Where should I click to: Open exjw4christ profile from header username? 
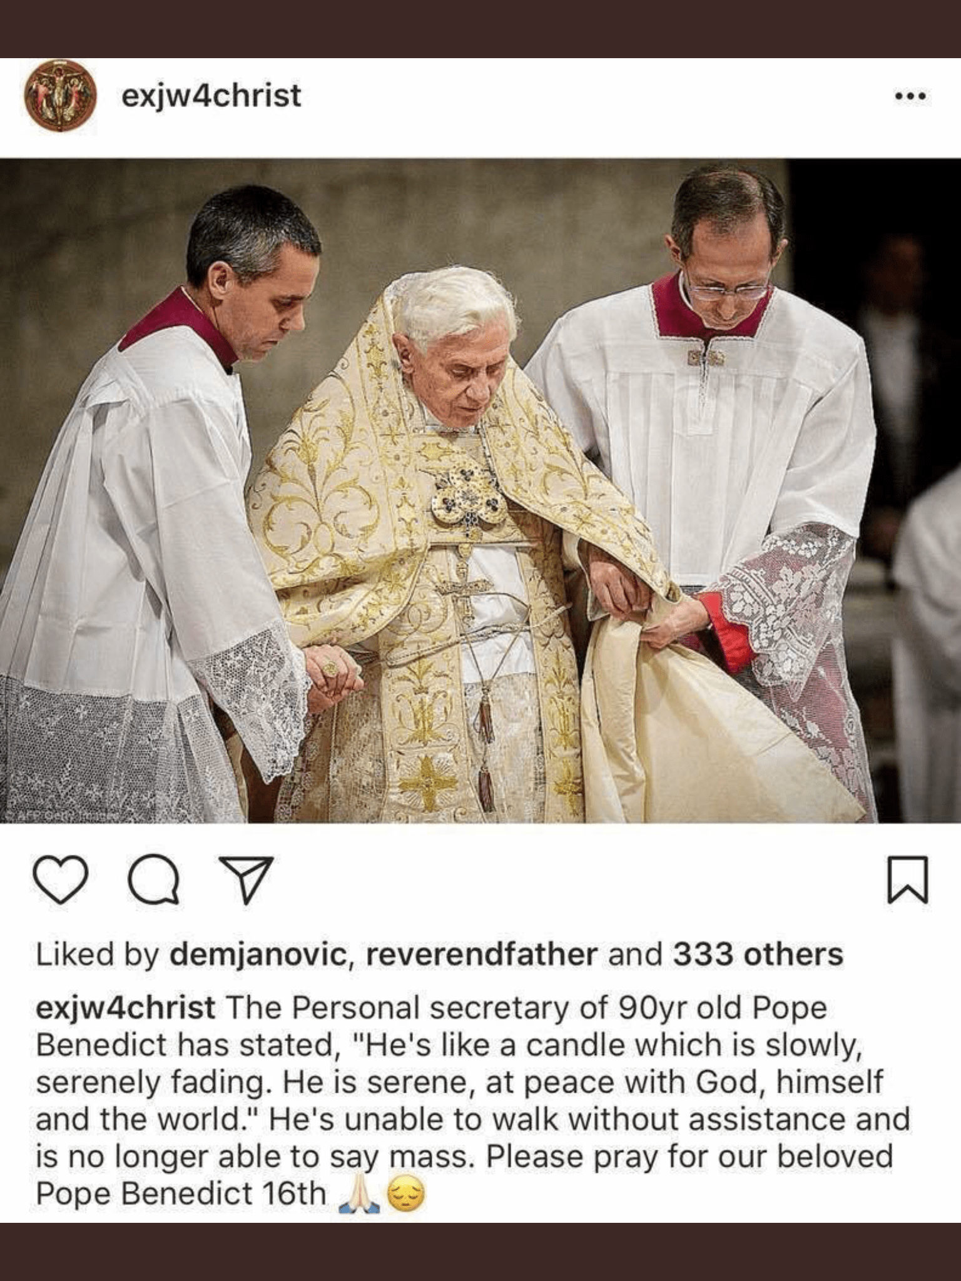[x=211, y=96]
